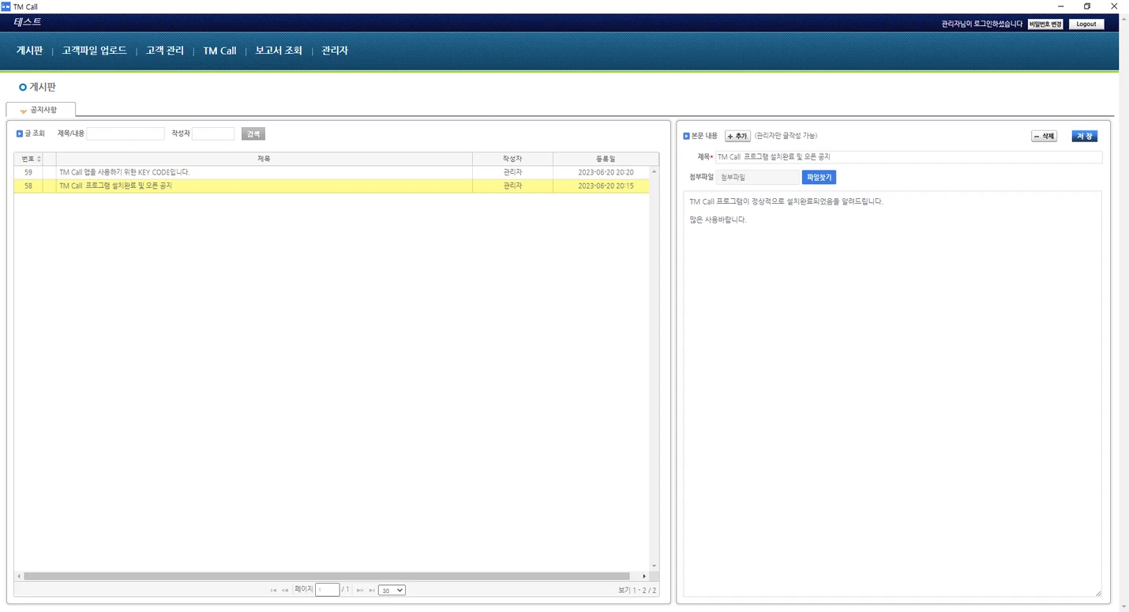The height and width of the screenshot is (612, 1129).
Task: Click the number cell 58
Action: coord(28,186)
